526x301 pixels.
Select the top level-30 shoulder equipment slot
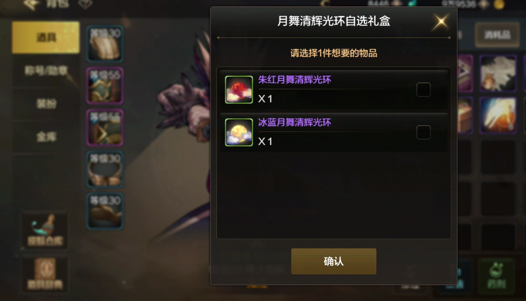point(105,44)
